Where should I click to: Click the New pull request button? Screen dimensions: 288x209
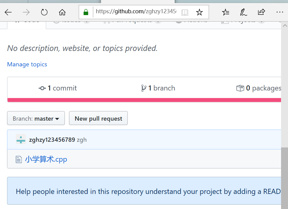tap(98, 118)
